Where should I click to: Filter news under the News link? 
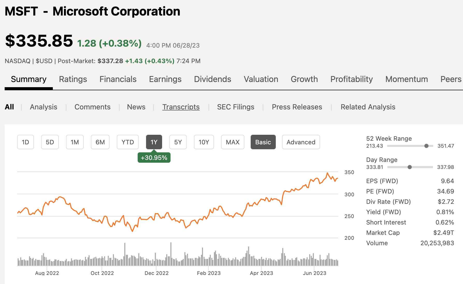(x=136, y=107)
